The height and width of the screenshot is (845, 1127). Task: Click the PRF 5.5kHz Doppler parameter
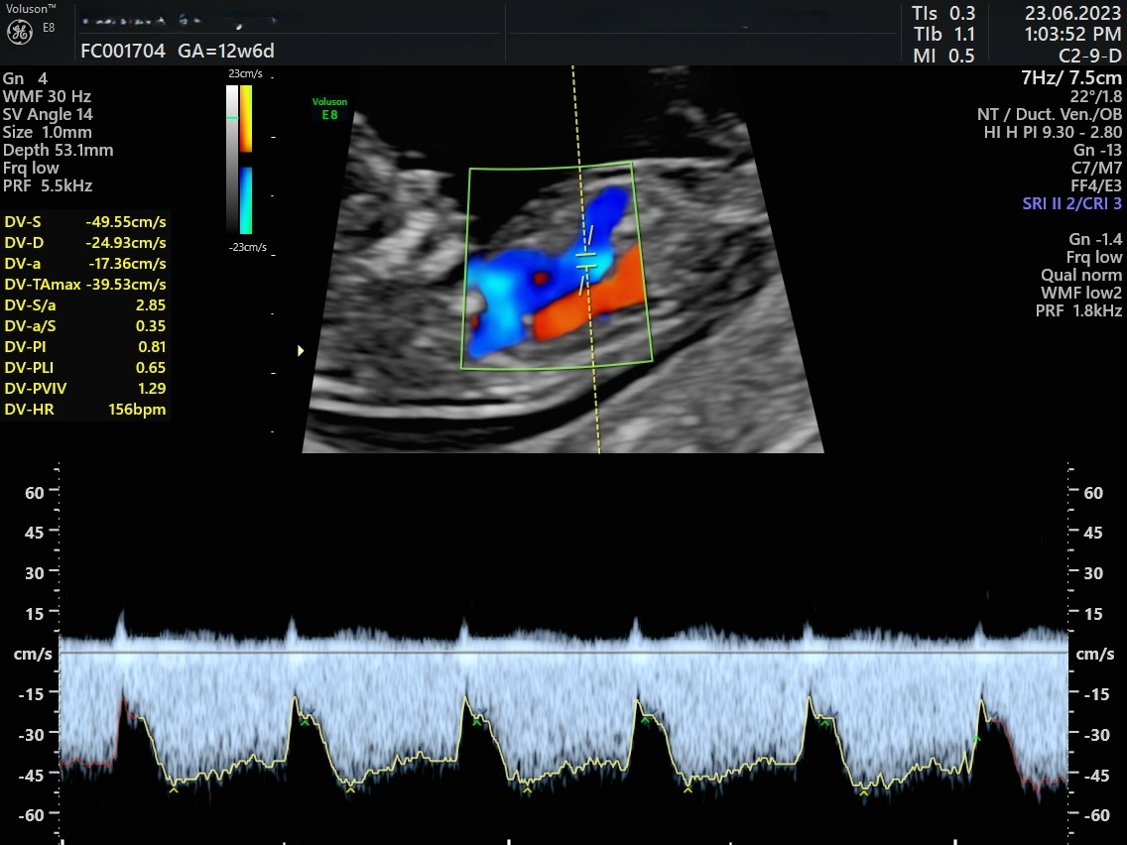point(48,186)
